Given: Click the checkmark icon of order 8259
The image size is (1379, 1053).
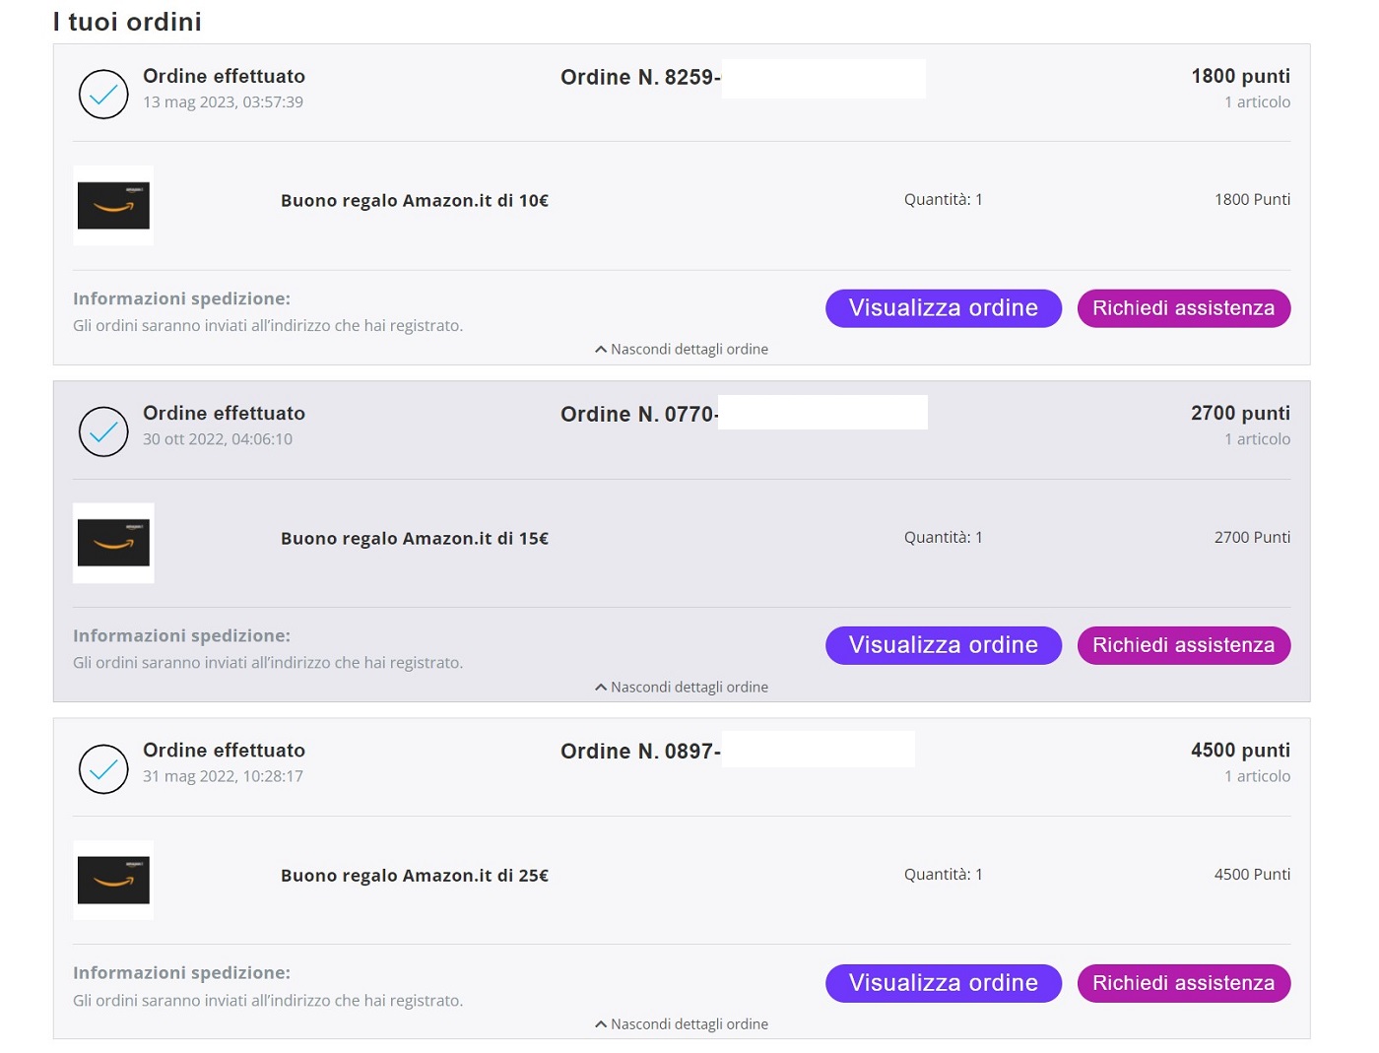Looking at the screenshot, I should click(103, 95).
